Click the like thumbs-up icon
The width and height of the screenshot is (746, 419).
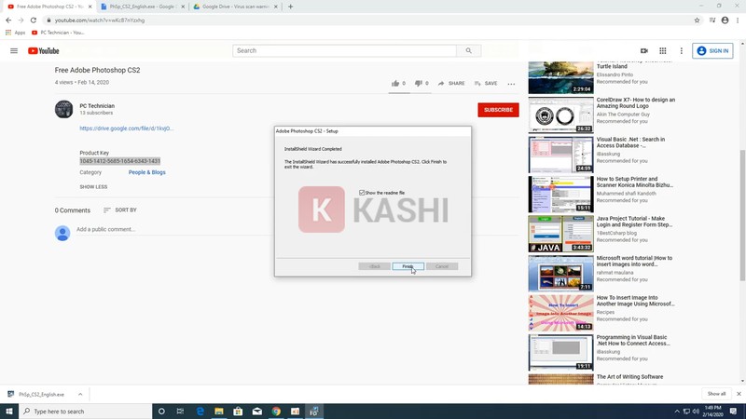pyautogui.click(x=395, y=83)
